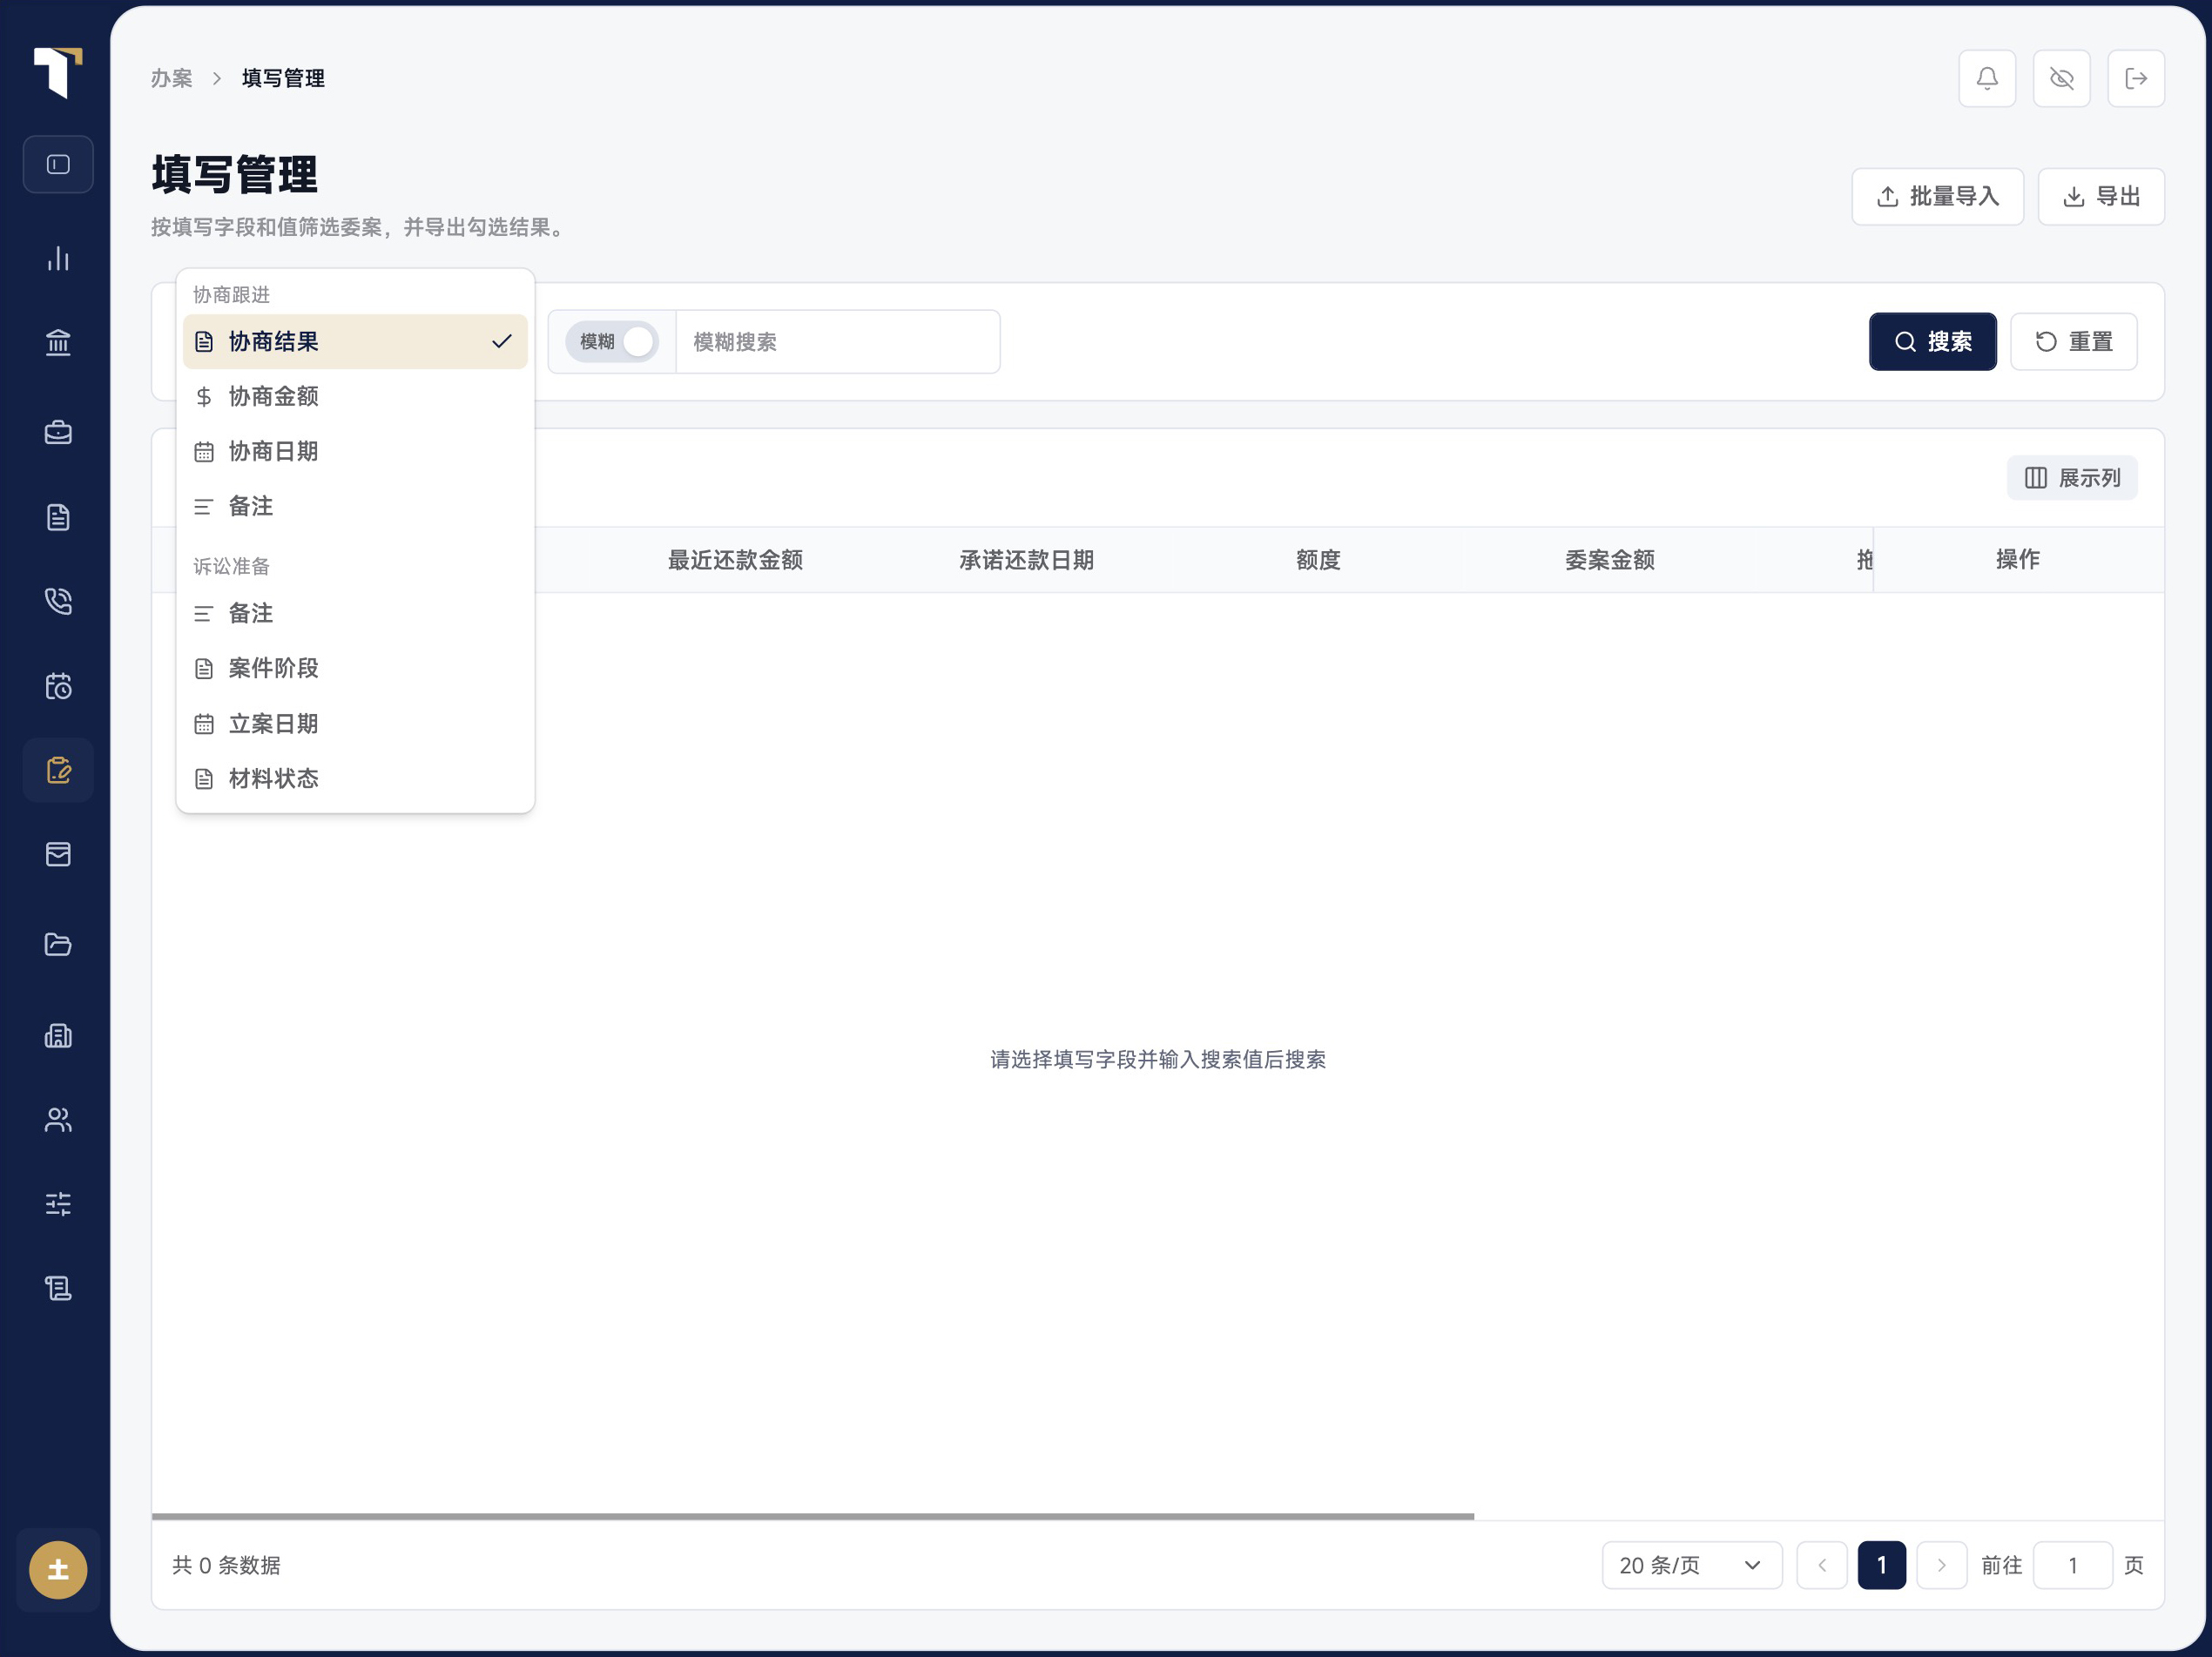Open the folder sidebar icon
The image size is (2212, 1657).
point(58,944)
